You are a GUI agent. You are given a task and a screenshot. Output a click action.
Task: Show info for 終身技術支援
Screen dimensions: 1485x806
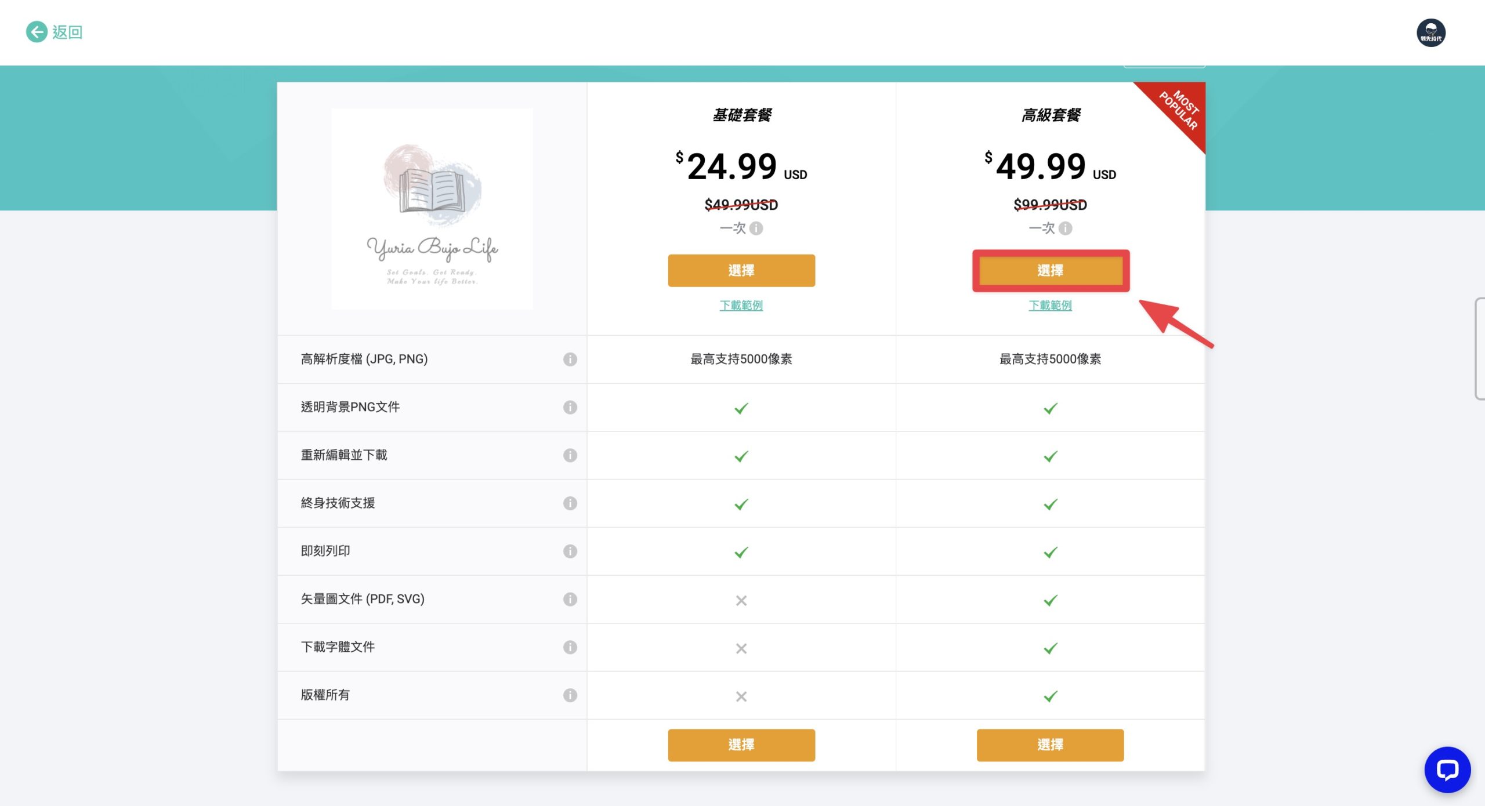point(570,503)
